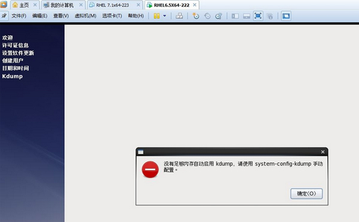Viewport: 359px width, 222px height.
Task: Open the 查看(V) menu
Action: tap(61, 16)
